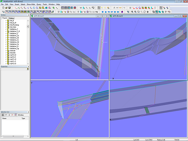
Task: Click the Save file icon
Action: click(x=9, y=8)
